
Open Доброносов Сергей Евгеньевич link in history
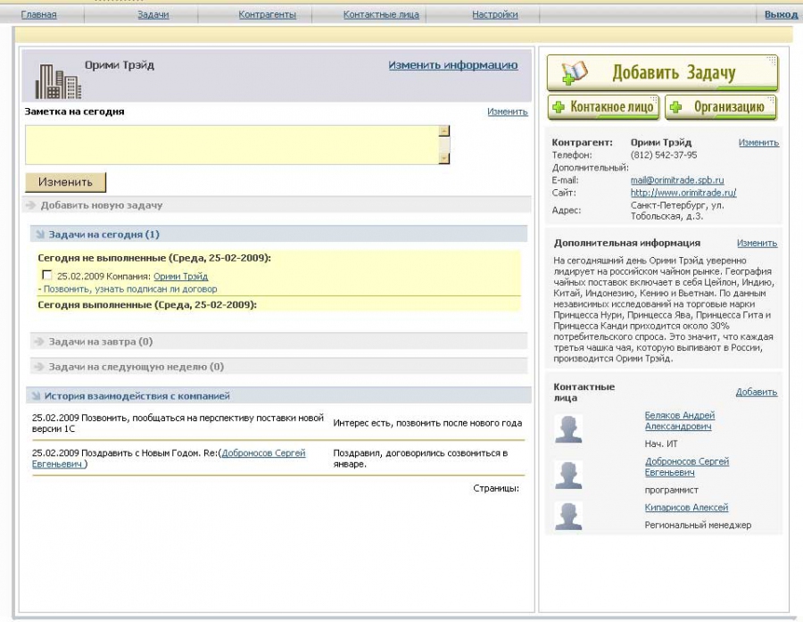[x=169, y=459]
